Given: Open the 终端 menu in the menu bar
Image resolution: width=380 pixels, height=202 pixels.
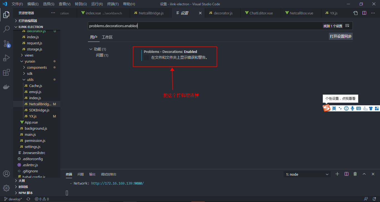Looking at the screenshot, I should [x=113, y=4].
